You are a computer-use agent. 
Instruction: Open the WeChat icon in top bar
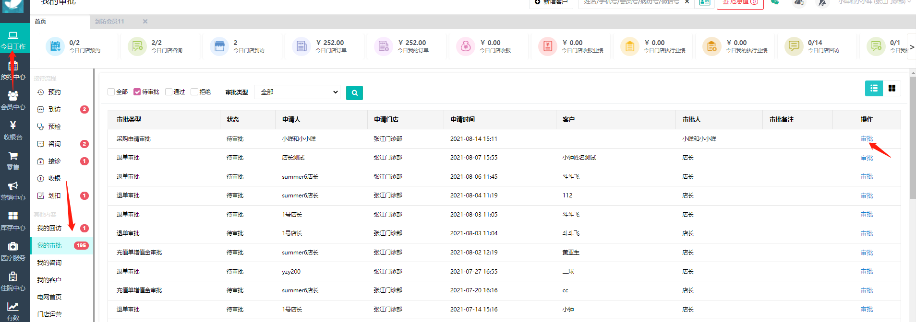tap(774, 2)
